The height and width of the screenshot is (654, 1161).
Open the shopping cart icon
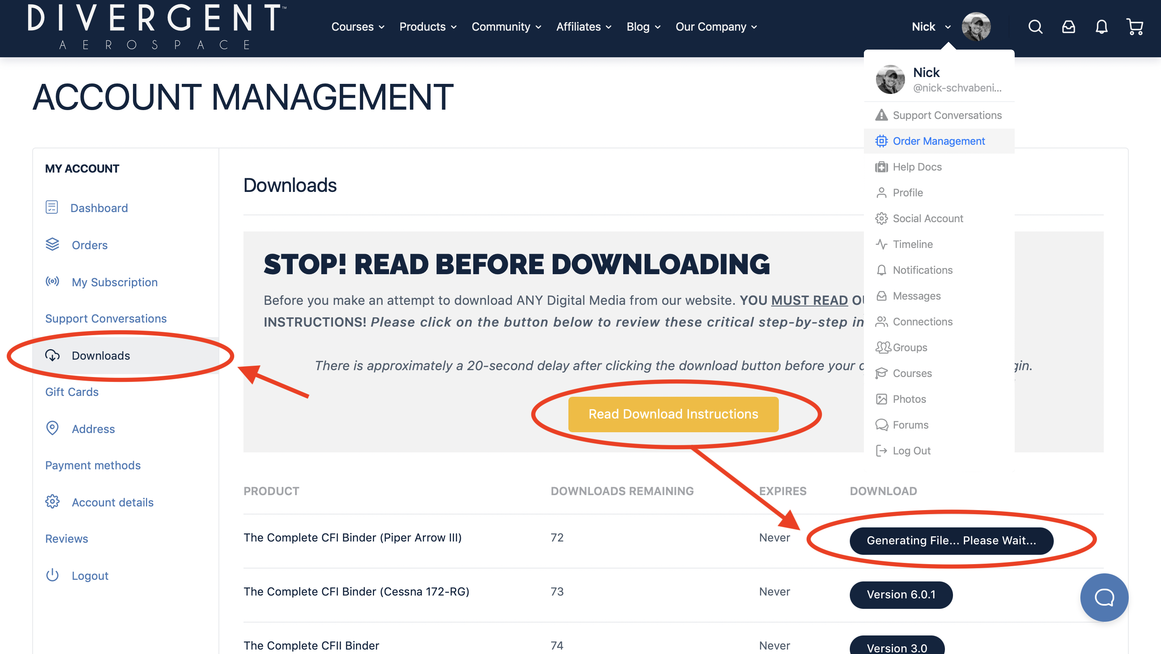[x=1134, y=27]
